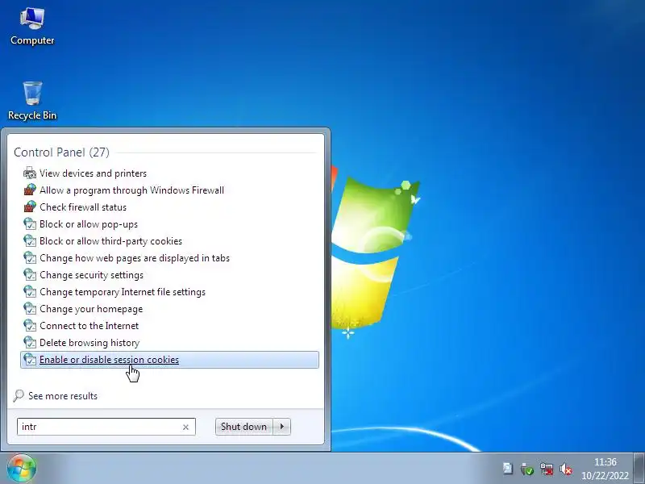Viewport: 645px width, 484px height.
Task: Open View devices and printers
Action: tap(93, 173)
